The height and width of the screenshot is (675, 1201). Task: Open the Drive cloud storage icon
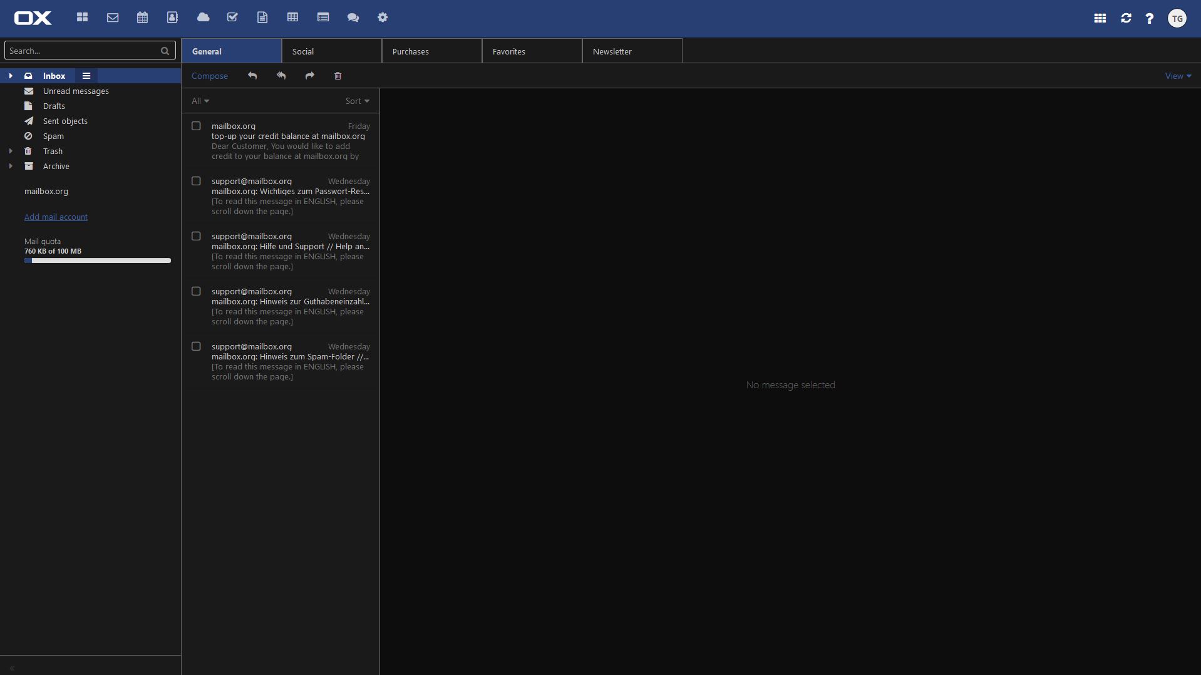click(x=203, y=18)
